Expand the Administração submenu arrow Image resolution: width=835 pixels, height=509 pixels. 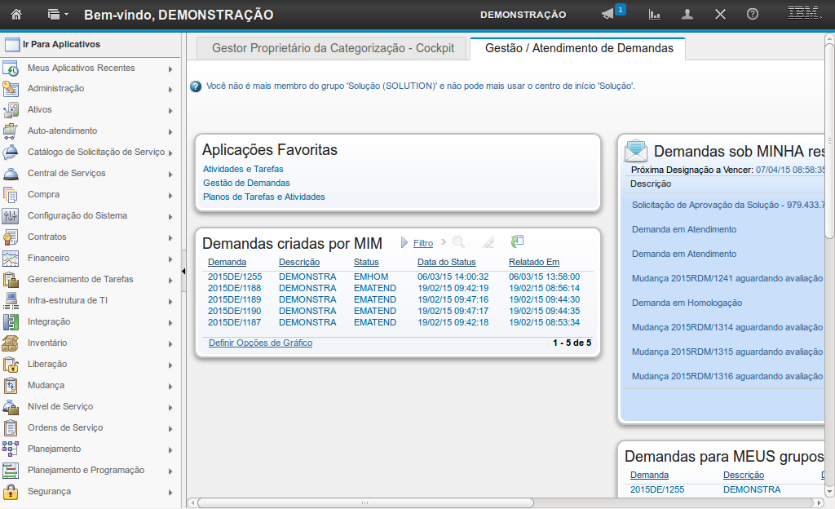tap(170, 89)
